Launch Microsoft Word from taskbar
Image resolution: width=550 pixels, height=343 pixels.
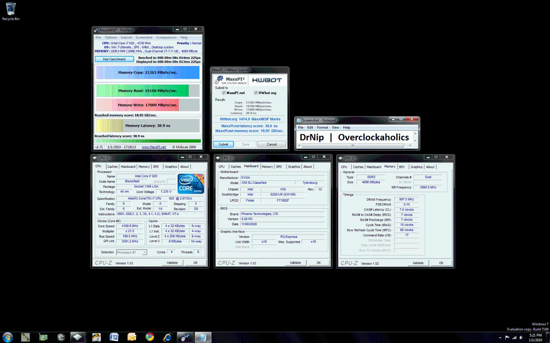coord(114,338)
